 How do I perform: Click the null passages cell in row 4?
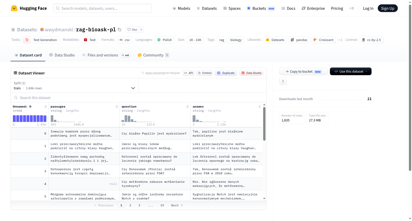point(84,184)
